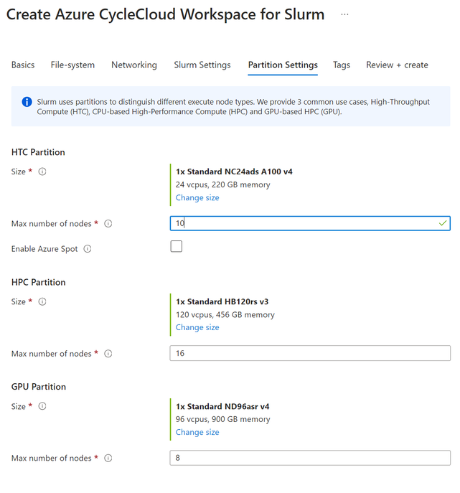Click info icon next to HPC Max nodes
460x493 pixels.
pos(108,354)
